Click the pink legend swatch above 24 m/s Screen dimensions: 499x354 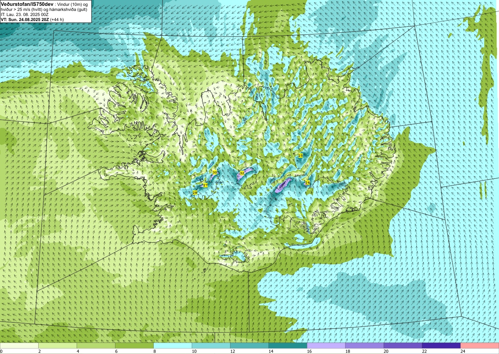pyautogui.click(x=480, y=345)
